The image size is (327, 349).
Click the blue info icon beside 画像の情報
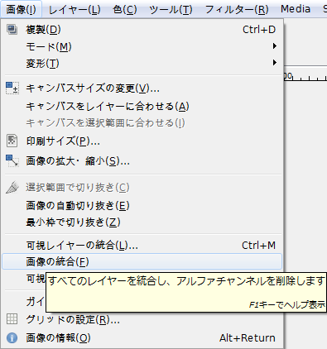click(12, 337)
